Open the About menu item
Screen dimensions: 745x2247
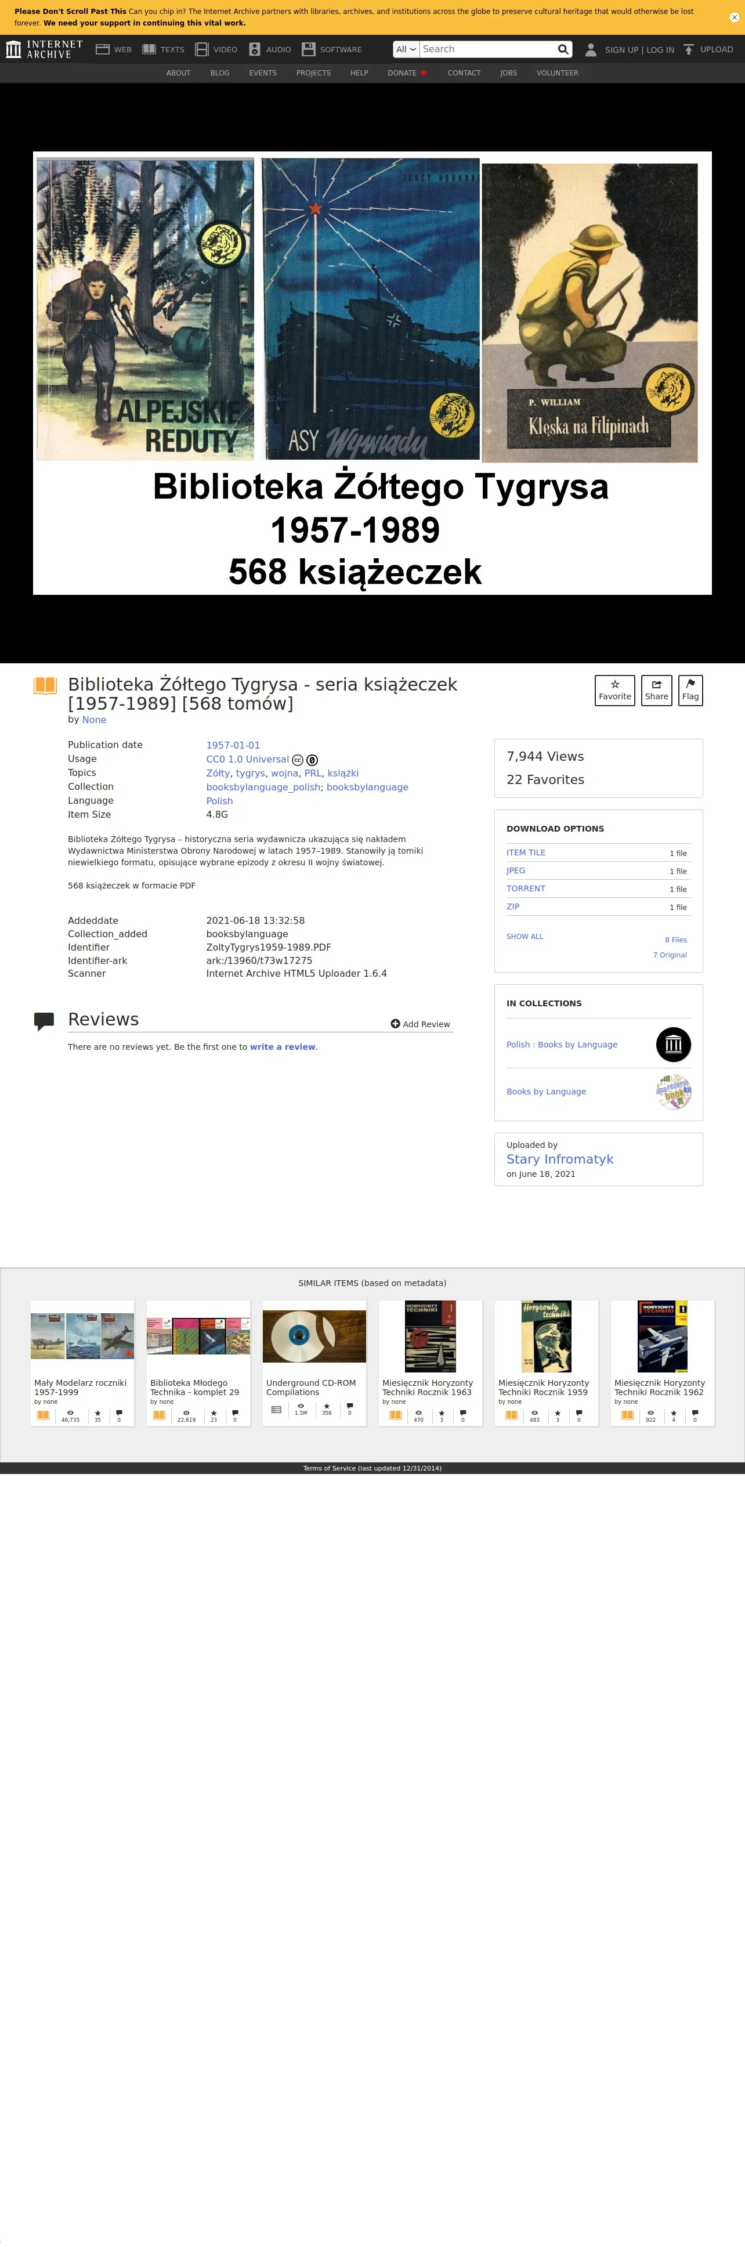pyautogui.click(x=179, y=73)
